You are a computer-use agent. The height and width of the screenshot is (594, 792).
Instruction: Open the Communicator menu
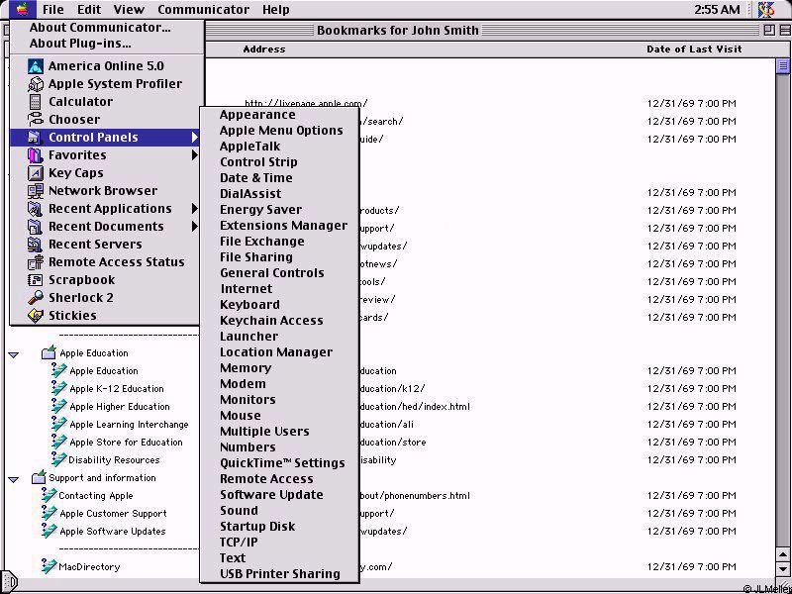coord(203,10)
